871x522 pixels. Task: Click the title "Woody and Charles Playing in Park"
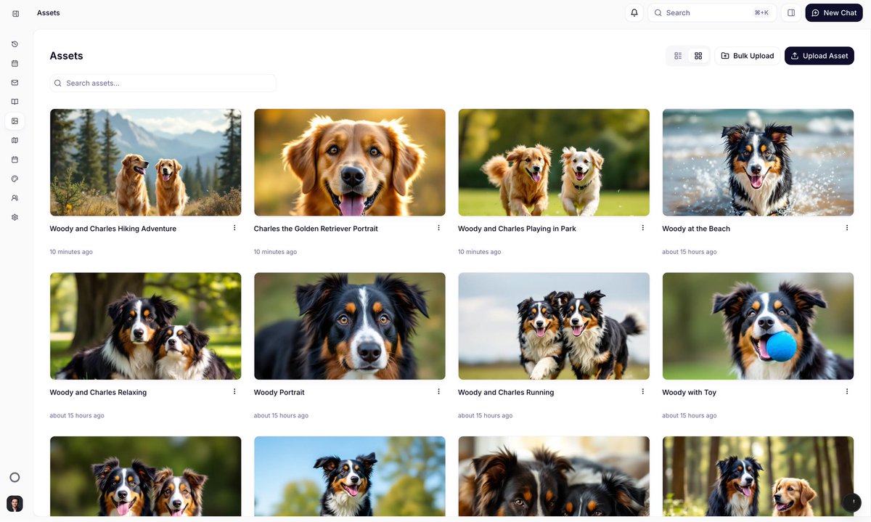click(x=517, y=229)
